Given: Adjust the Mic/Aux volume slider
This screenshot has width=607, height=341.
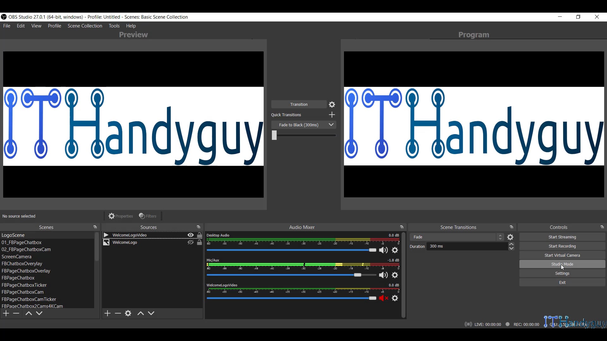Looking at the screenshot, I should [x=358, y=275].
